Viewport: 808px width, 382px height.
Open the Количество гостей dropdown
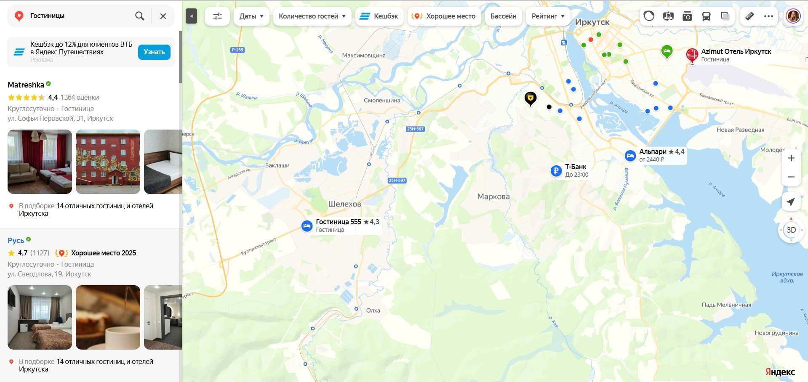tap(312, 16)
